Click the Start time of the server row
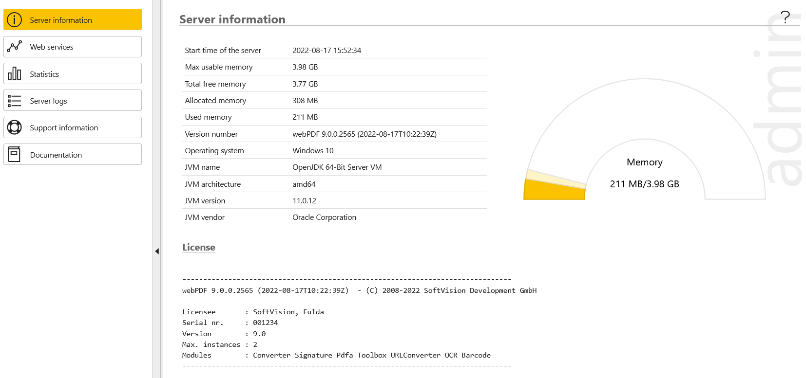 (x=223, y=50)
